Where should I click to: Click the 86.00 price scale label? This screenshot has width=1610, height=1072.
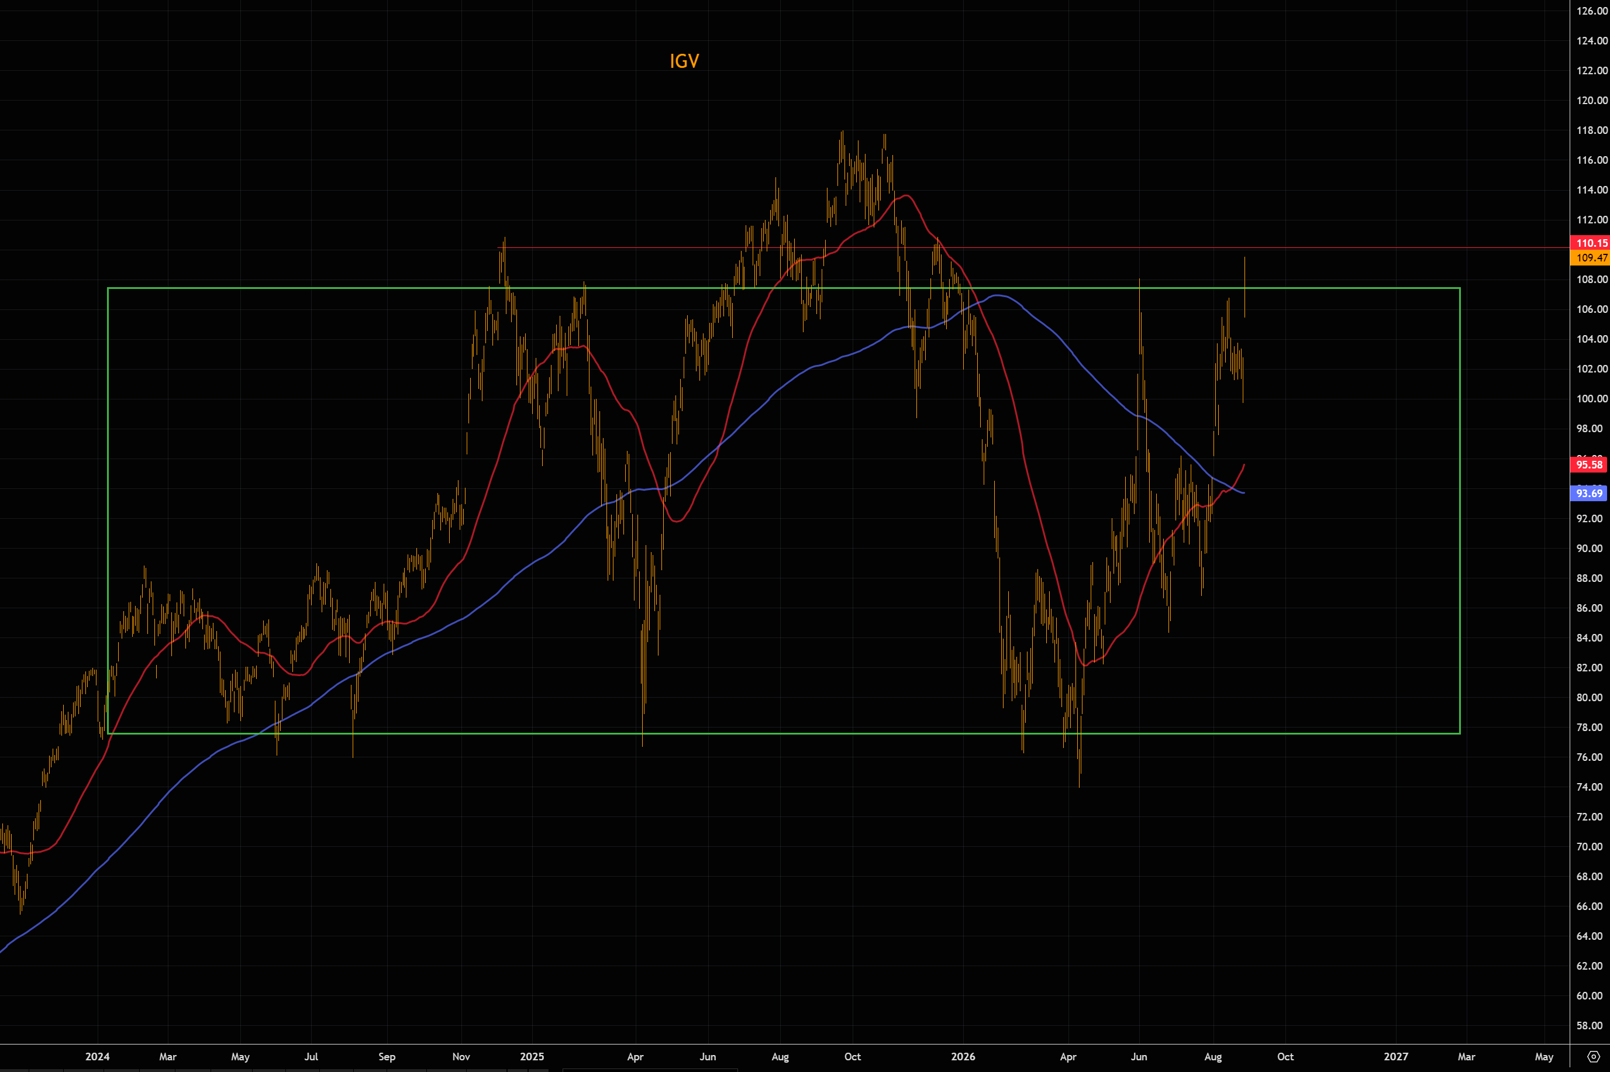coord(1590,608)
